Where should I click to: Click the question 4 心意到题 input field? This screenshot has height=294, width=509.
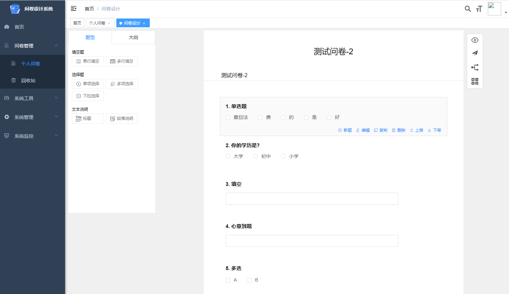[x=312, y=241]
